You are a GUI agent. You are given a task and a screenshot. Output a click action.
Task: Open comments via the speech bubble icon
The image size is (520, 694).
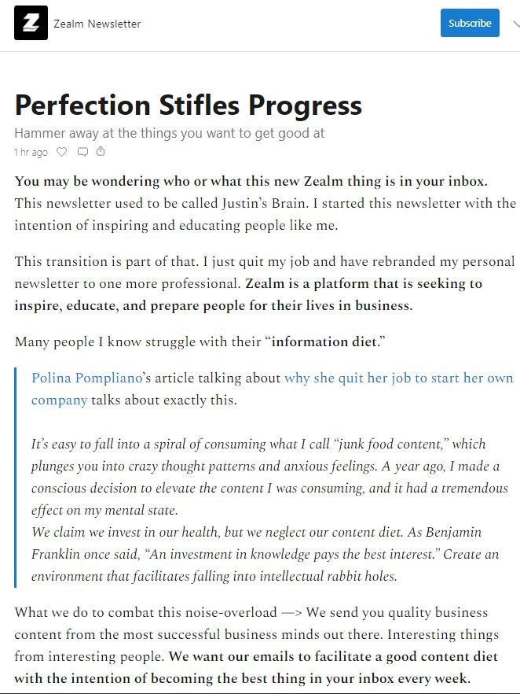pos(82,152)
